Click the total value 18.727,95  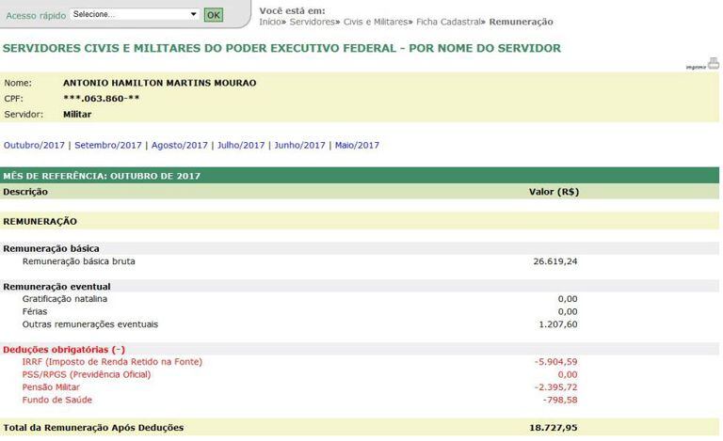[554, 428]
